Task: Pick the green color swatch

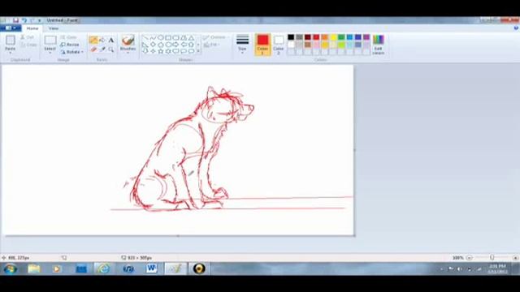Action: (341, 37)
